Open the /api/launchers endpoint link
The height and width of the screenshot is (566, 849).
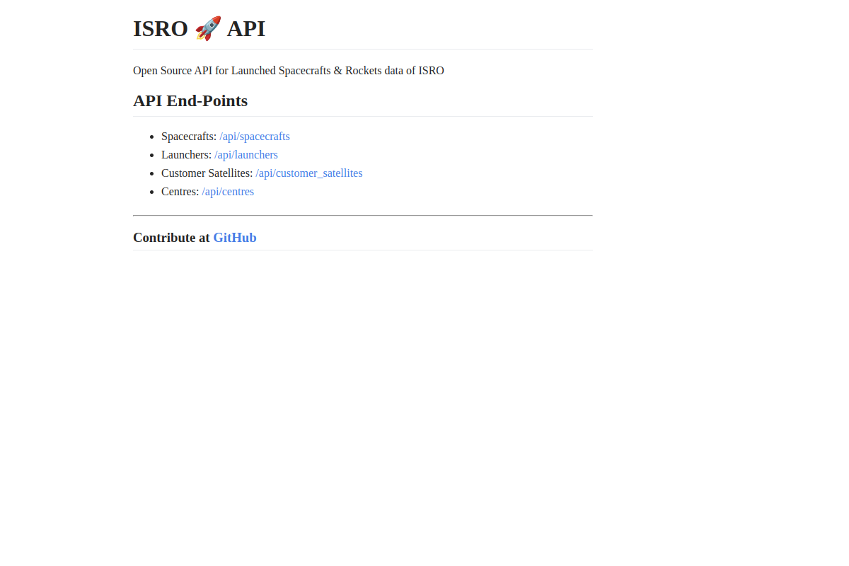point(246,155)
